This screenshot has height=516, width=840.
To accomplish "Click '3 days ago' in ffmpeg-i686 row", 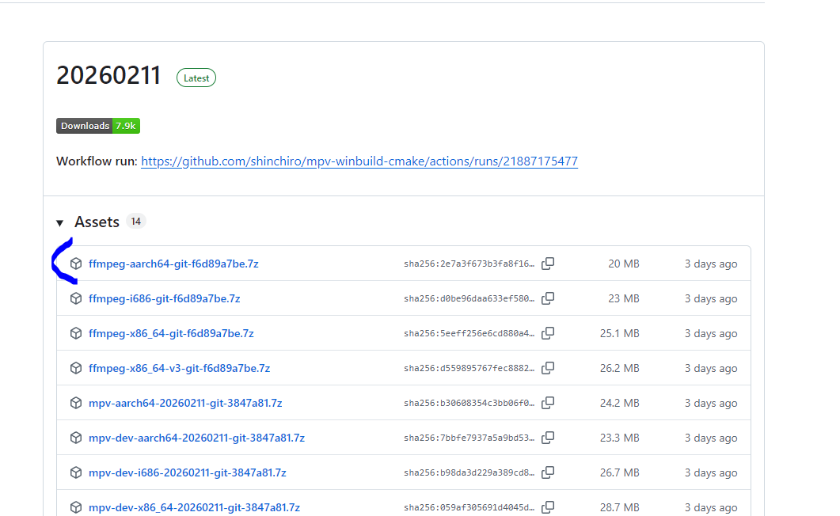I will point(711,298).
